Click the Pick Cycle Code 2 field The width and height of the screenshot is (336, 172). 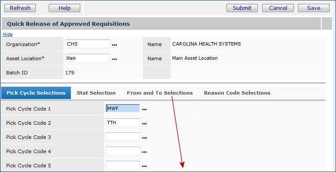(123, 123)
